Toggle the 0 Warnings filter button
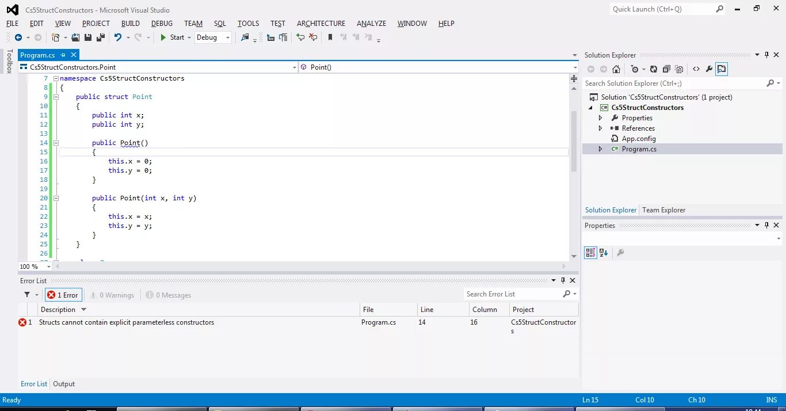The width and height of the screenshot is (786, 411). (112, 295)
